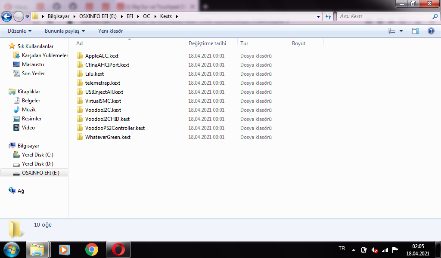Click the Help question mark icon
441x258 pixels.
coord(431,31)
